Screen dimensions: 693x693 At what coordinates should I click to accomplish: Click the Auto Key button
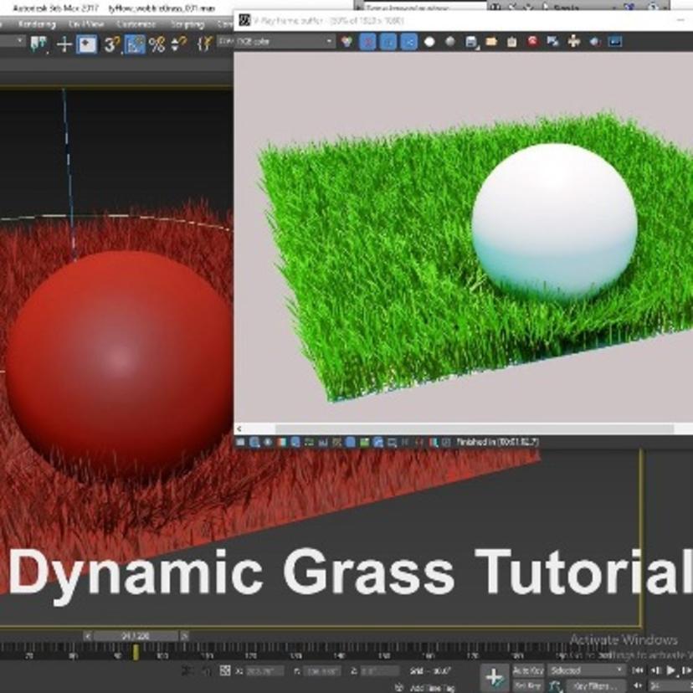pos(527,670)
